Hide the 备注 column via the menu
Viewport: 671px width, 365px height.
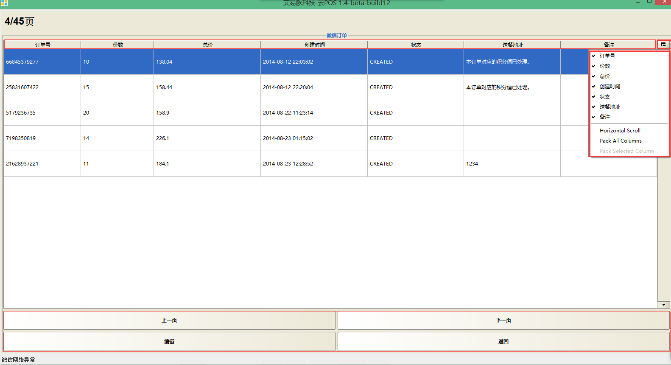point(604,117)
